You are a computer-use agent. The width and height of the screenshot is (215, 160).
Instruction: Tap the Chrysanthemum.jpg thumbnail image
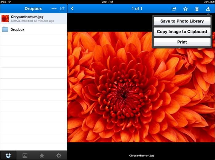pyautogui.click(x=5, y=19)
